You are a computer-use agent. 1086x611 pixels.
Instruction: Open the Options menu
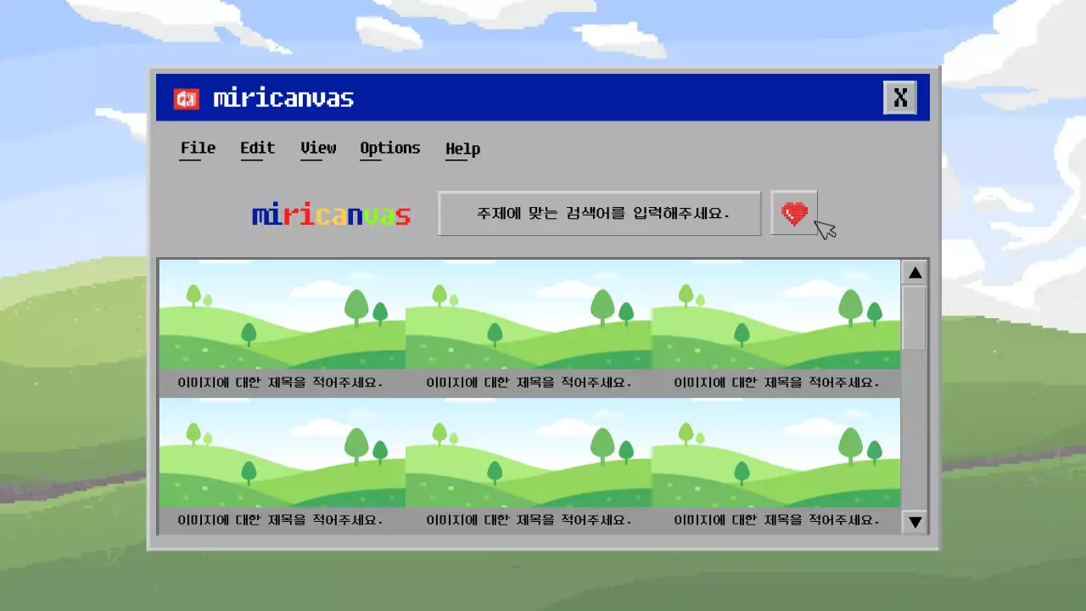click(x=390, y=148)
